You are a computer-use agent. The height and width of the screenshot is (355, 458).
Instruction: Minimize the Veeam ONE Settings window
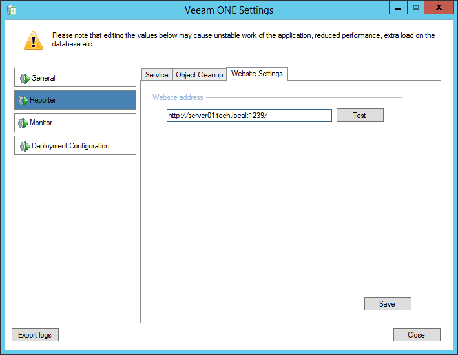coord(398,7)
